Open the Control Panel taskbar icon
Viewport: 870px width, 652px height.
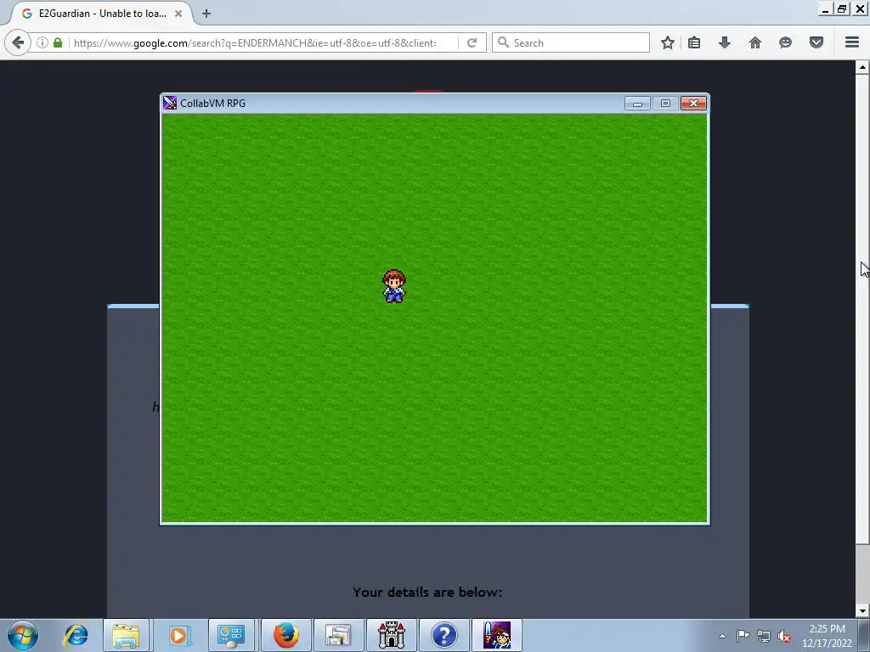click(x=231, y=635)
